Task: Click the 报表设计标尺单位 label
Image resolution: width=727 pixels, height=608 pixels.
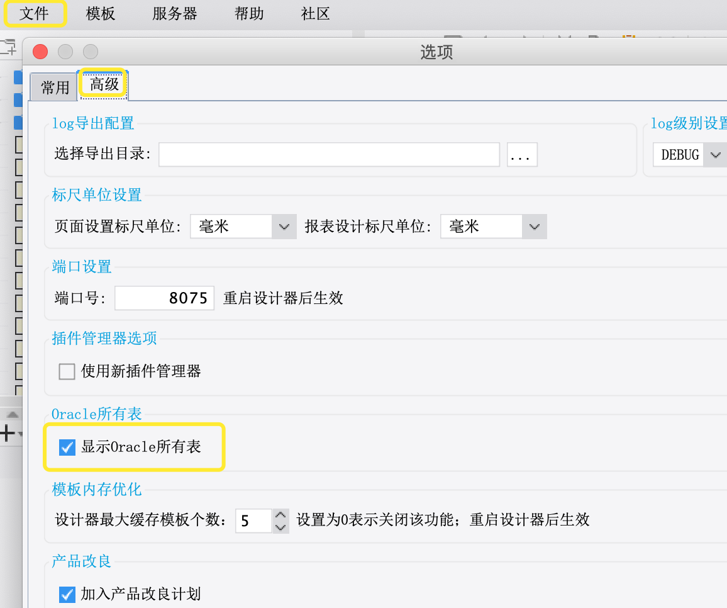Action: 368,226
